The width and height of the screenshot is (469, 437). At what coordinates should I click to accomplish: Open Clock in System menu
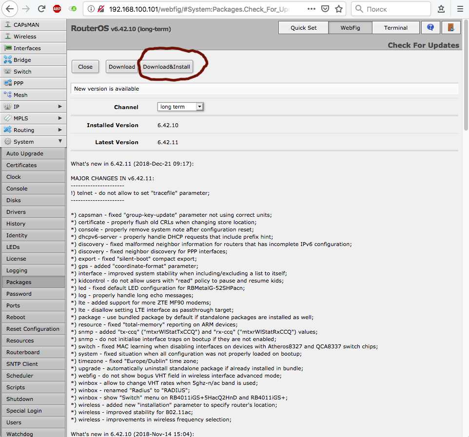33,177
